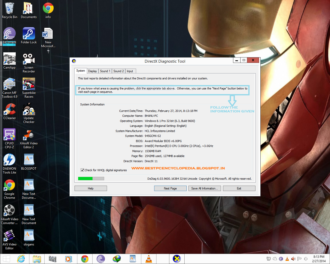Screen dimensions: 330x264
Task: Click the date and time clock in the tray
Action: tap(319, 259)
